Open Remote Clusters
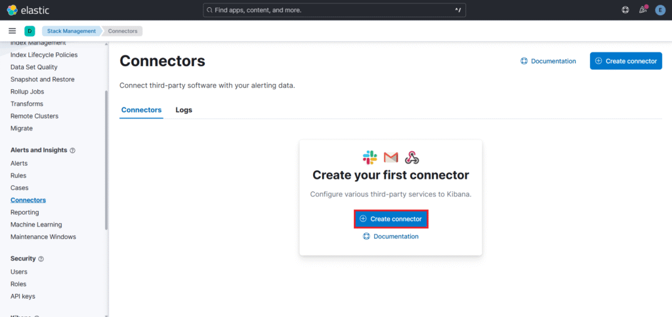This screenshot has height=317, width=672. [x=34, y=116]
